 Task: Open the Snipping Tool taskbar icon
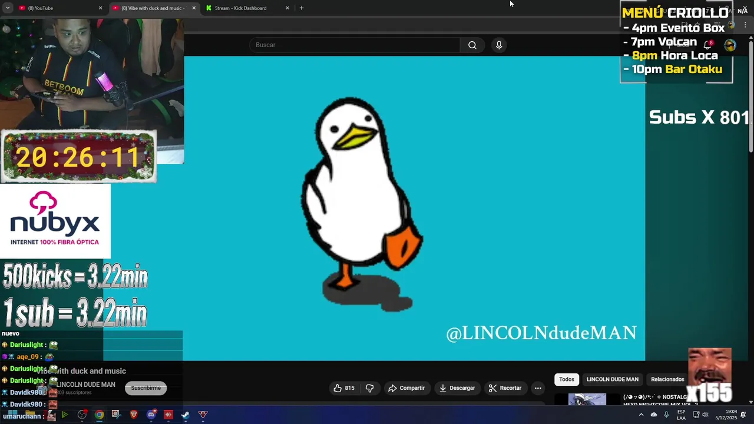point(116,415)
